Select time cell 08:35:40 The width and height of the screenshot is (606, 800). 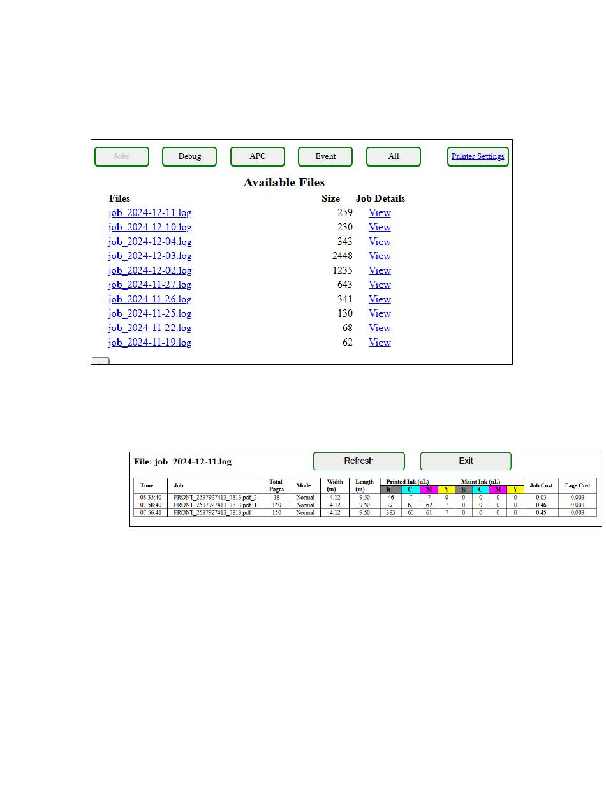point(151,498)
